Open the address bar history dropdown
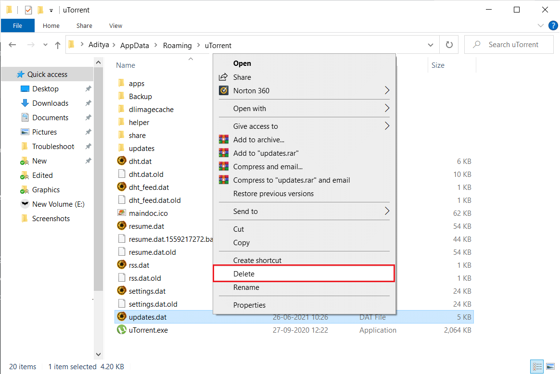The height and width of the screenshot is (374, 560). (430, 44)
